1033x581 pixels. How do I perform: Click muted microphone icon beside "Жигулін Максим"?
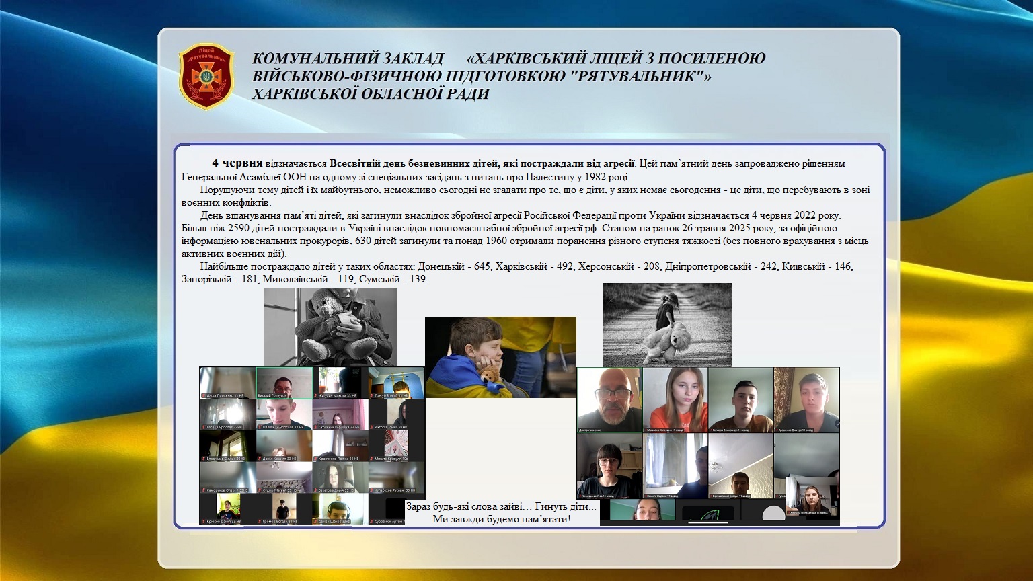click(316, 395)
